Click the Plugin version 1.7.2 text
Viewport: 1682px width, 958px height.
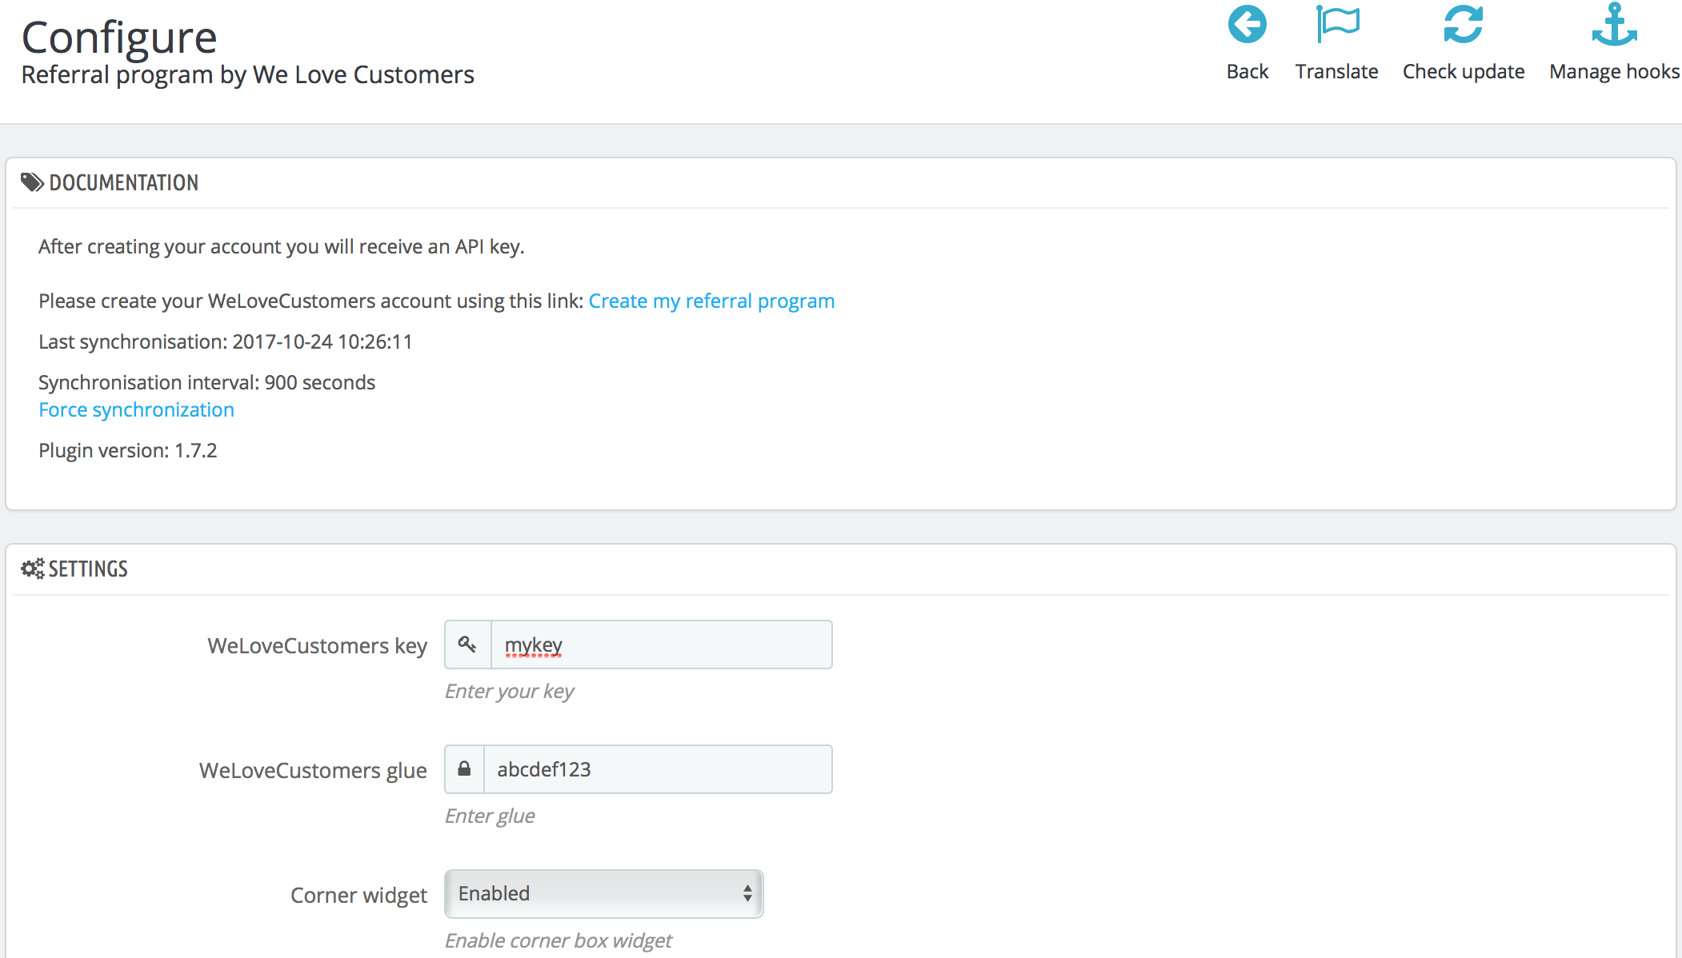(x=127, y=450)
